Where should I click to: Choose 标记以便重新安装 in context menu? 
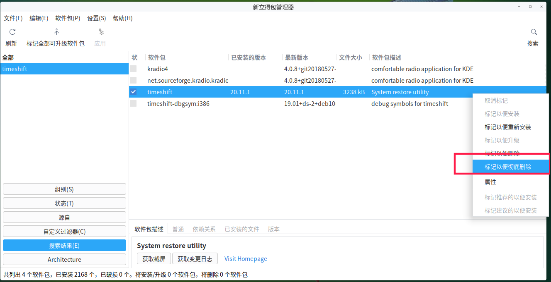(511, 127)
